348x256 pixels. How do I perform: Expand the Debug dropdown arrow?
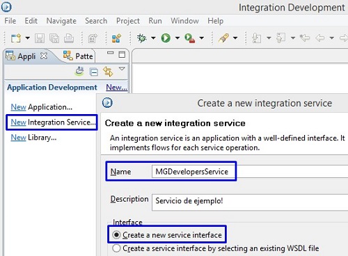pos(153,38)
